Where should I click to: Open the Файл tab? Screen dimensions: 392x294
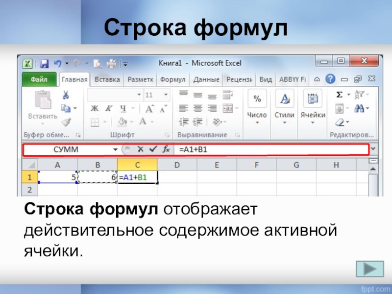39,79
